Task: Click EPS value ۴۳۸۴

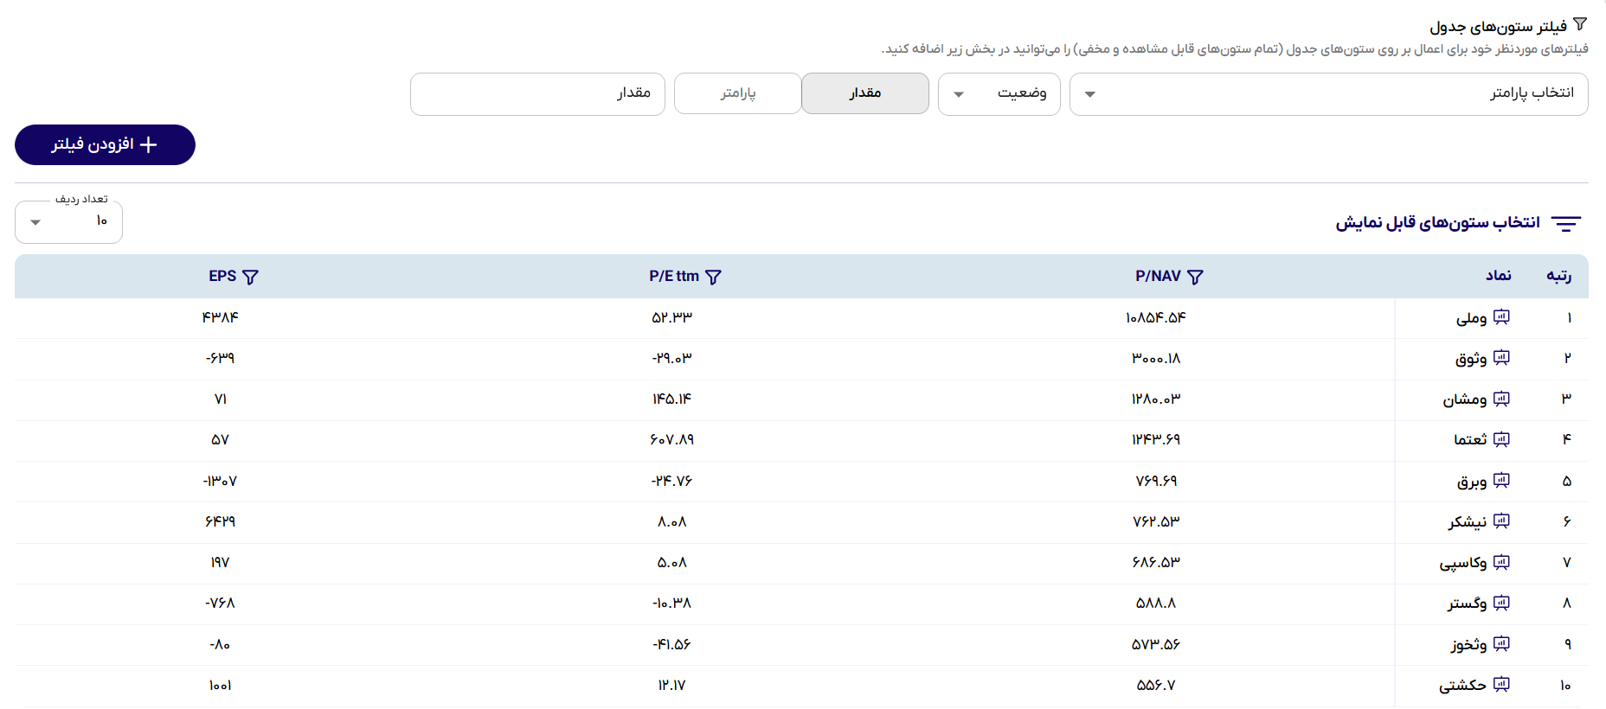Action: [221, 317]
